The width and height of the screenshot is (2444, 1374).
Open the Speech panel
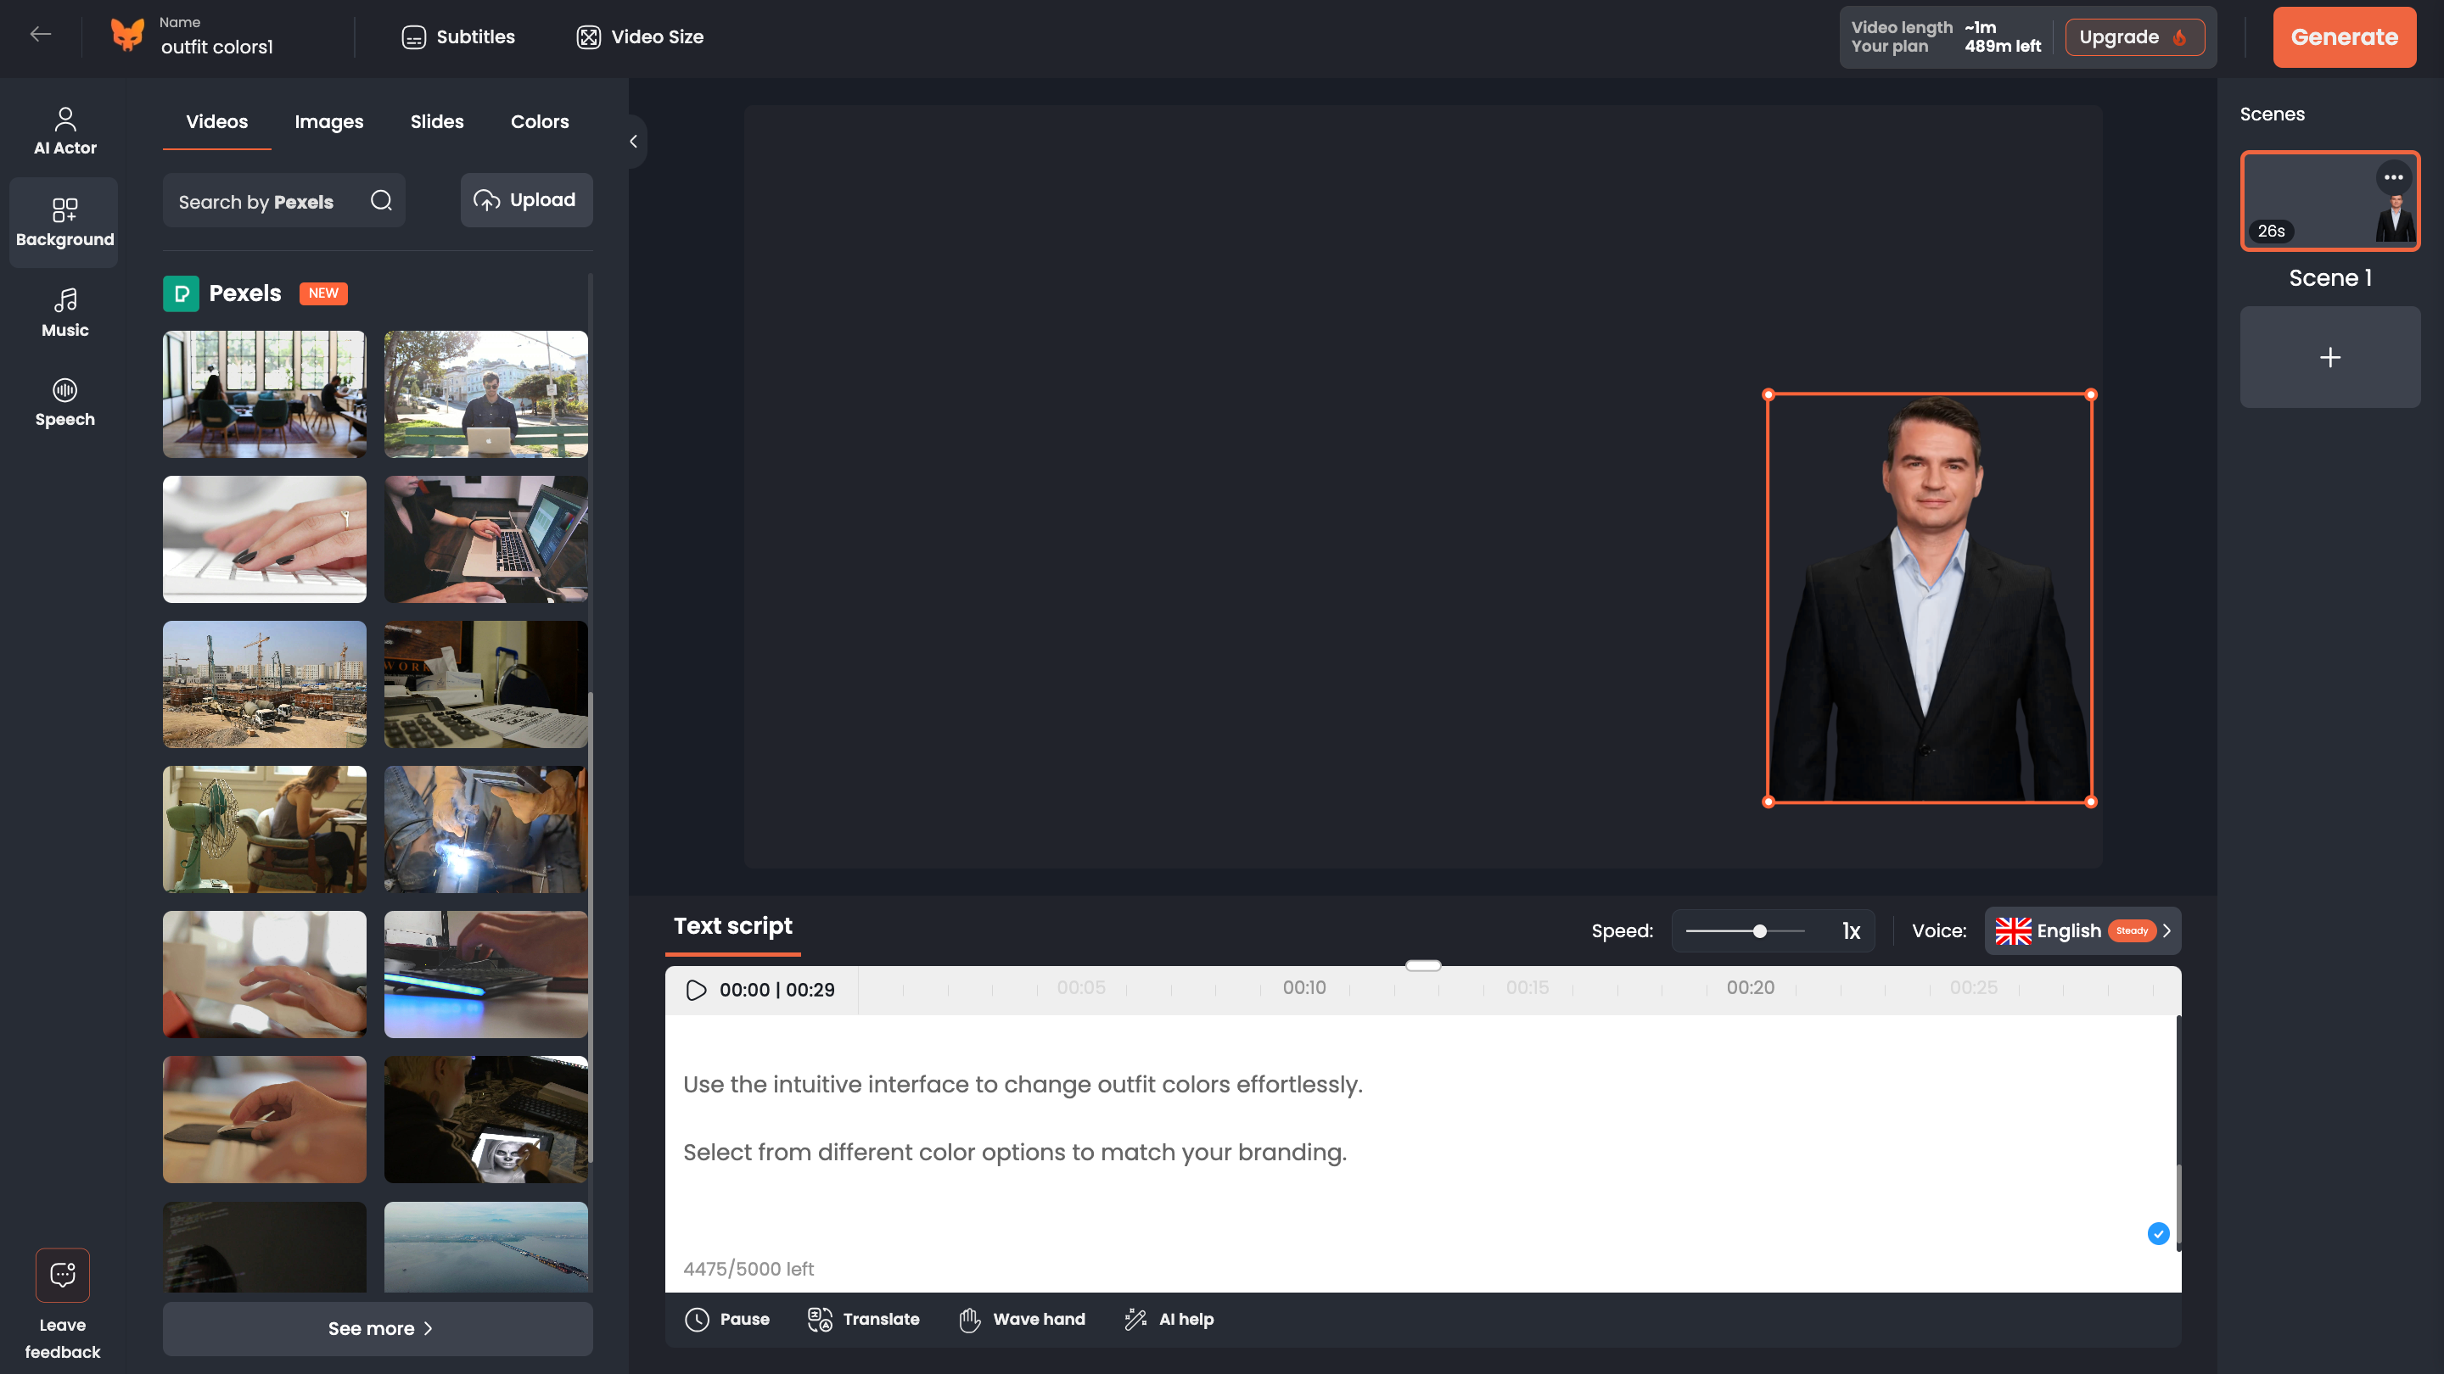(x=64, y=401)
